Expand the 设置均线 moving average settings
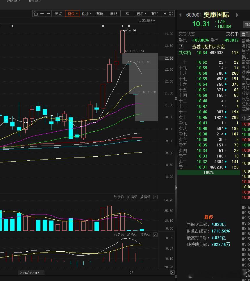The image size is (250, 281). coord(147,21)
